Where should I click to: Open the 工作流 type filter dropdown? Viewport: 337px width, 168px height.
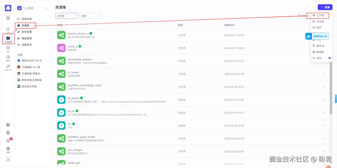click(67, 16)
